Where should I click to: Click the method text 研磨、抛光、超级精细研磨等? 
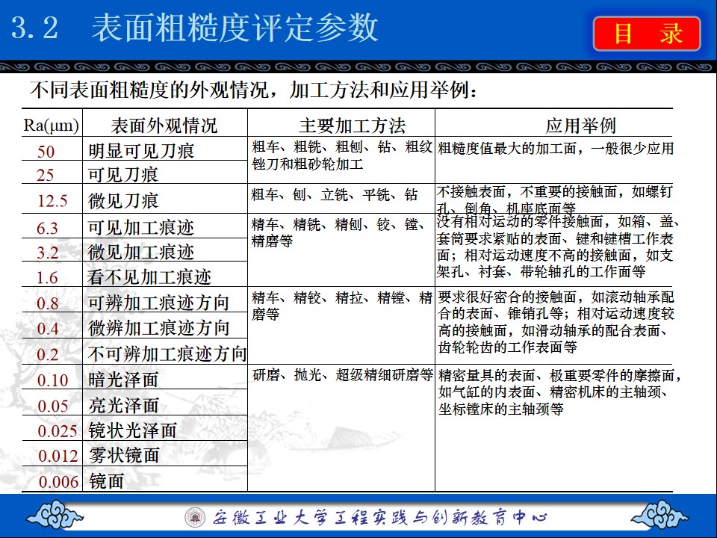(x=343, y=374)
